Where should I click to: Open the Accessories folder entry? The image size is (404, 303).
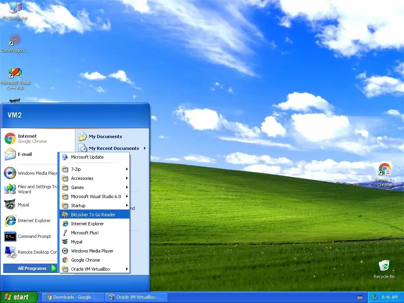pyautogui.click(x=95, y=178)
